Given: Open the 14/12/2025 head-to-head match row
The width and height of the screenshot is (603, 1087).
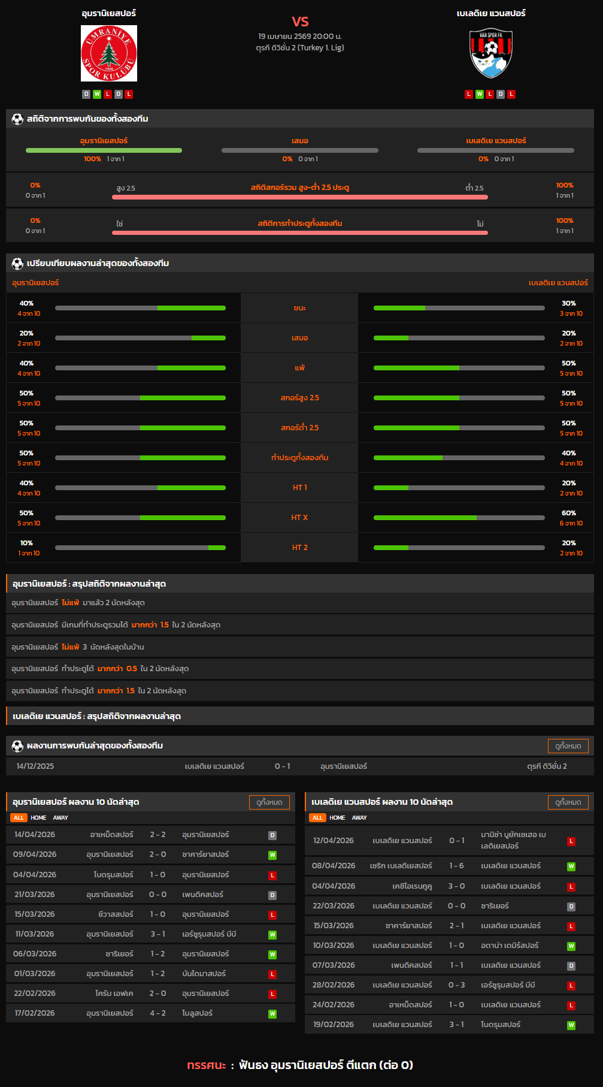Looking at the screenshot, I should (x=299, y=766).
